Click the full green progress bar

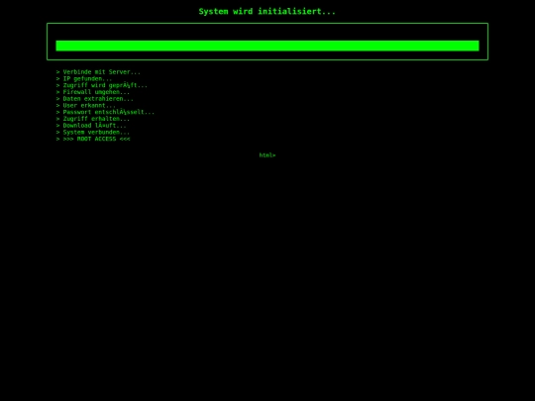click(x=267, y=46)
